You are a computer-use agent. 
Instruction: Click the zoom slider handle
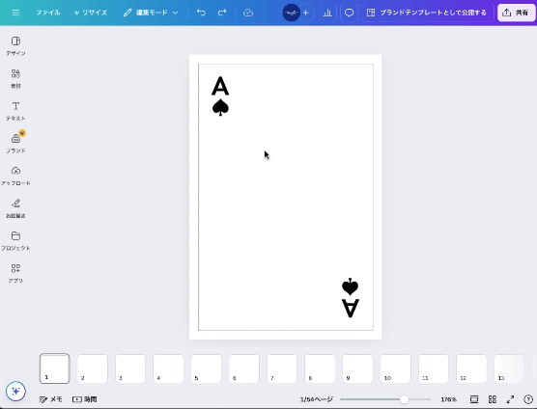(x=404, y=399)
